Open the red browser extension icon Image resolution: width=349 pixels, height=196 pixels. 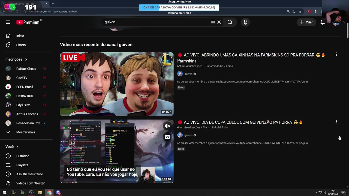(309, 11)
